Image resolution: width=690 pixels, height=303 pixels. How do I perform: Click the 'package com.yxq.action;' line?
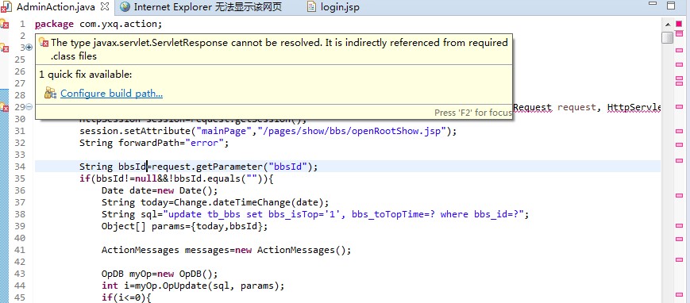(x=98, y=24)
